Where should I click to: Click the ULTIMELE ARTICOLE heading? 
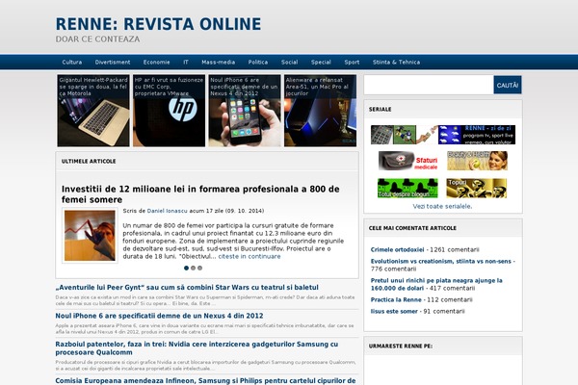point(89,162)
